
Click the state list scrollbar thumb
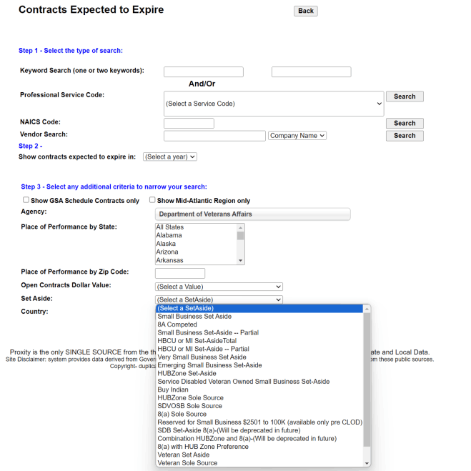click(240, 236)
